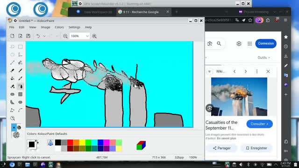Open the zoom level 100% combo box
Screen dimensions: 299x168
click(79, 36)
